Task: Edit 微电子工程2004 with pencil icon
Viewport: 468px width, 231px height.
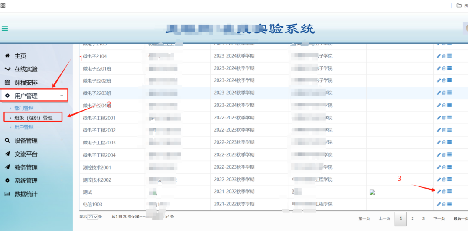Action: pyautogui.click(x=439, y=155)
